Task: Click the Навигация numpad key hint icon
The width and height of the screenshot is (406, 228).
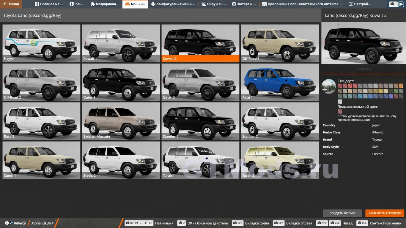Action: click(x=139, y=223)
